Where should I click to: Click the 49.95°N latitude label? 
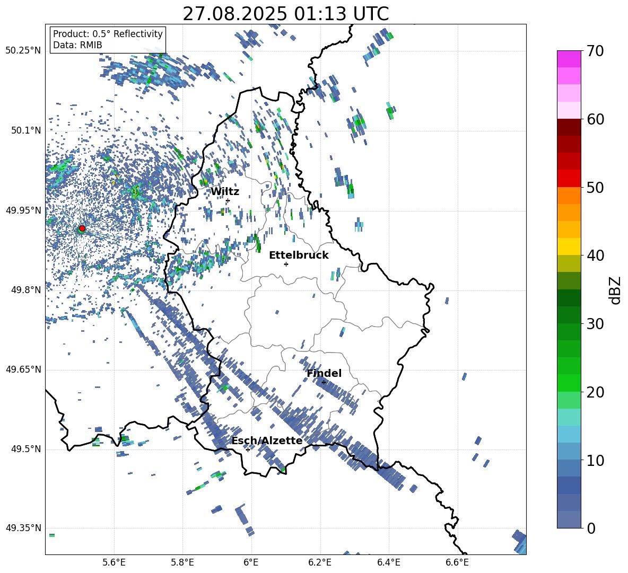23,210
